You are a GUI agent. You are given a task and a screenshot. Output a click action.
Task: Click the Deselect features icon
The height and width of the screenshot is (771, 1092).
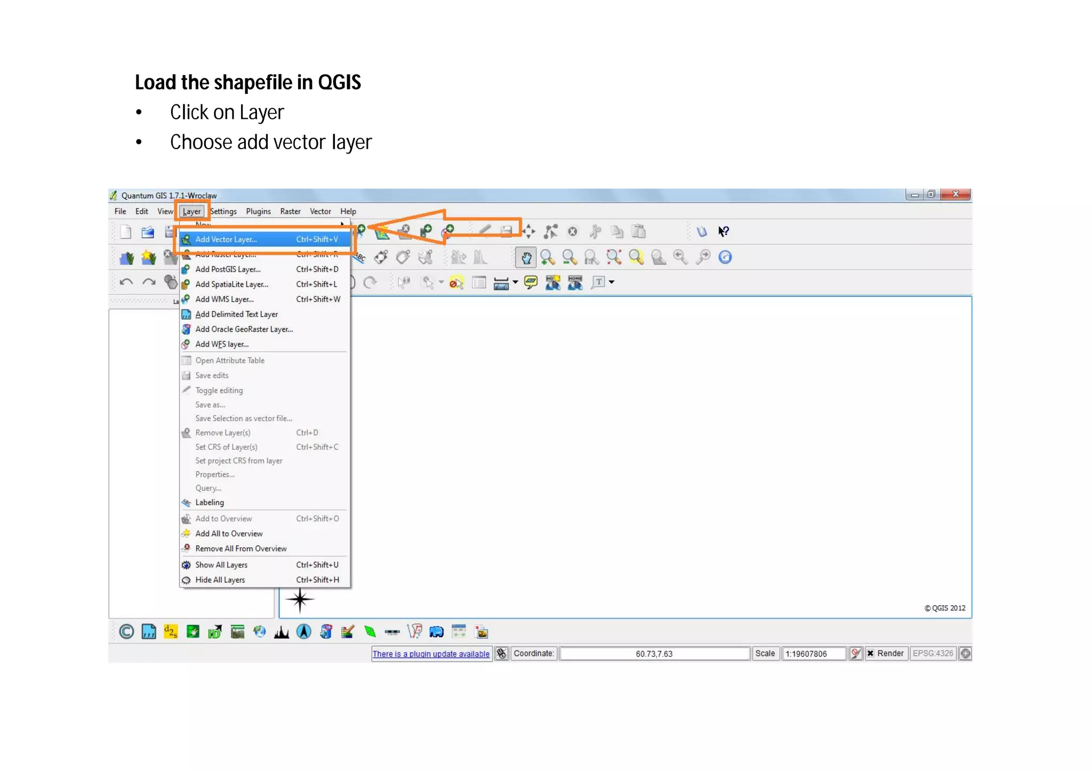click(x=456, y=282)
